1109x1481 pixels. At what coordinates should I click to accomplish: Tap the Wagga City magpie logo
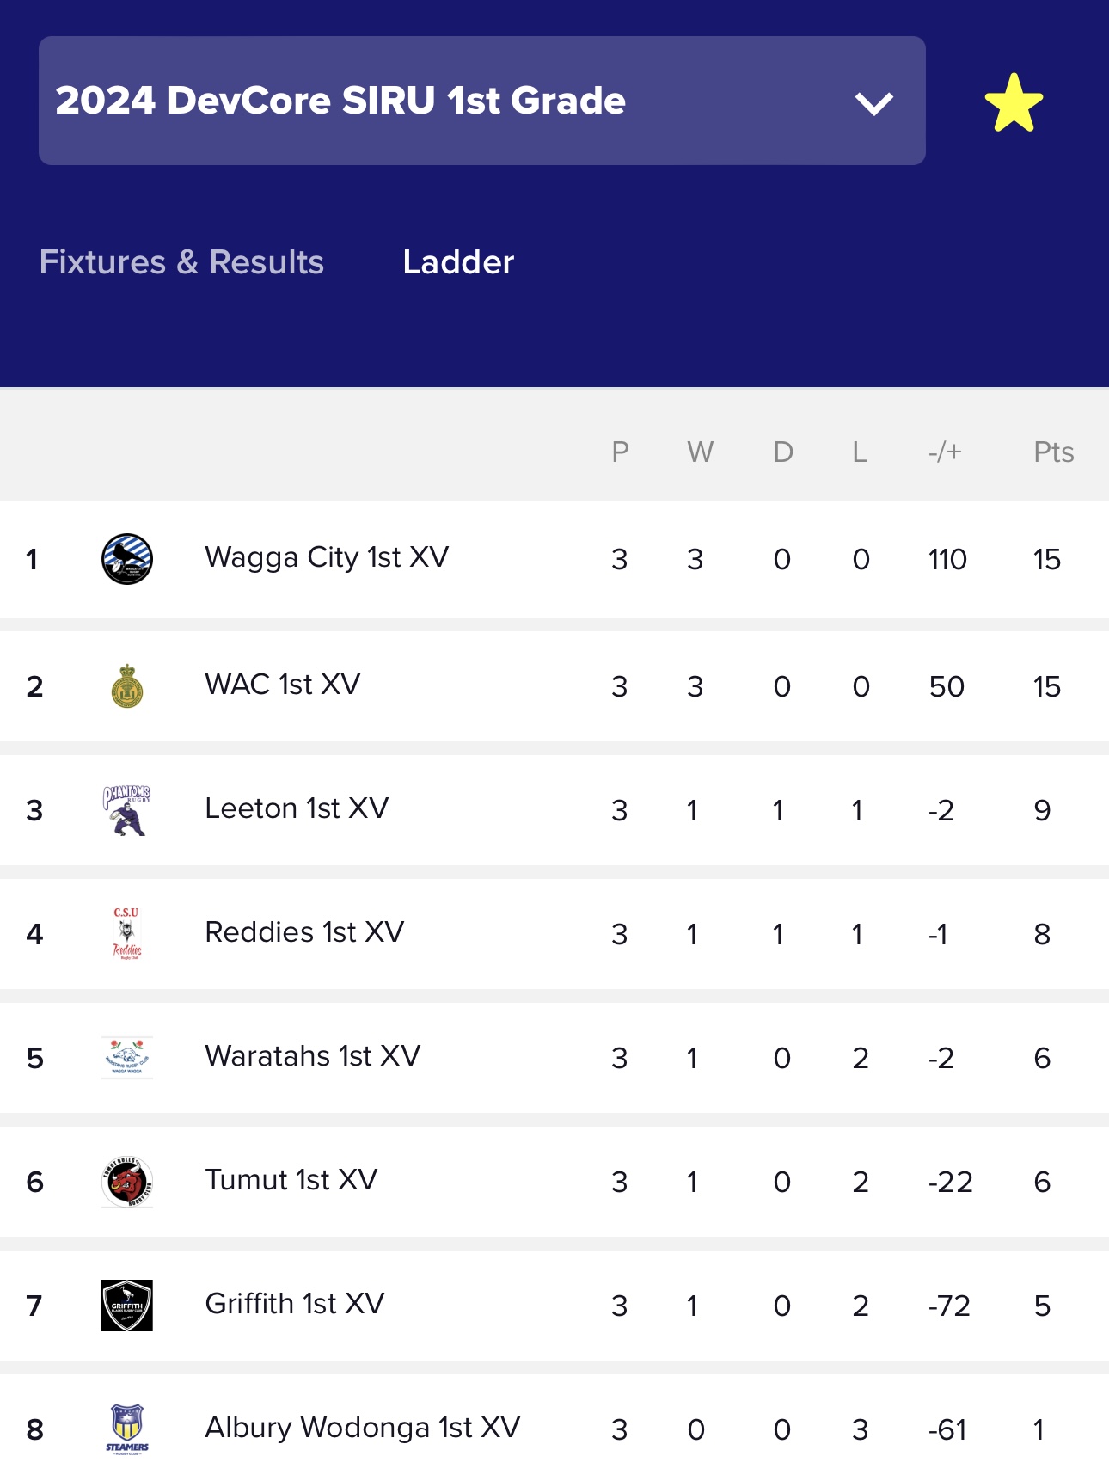pyautogui.click(x=127, y=559)
